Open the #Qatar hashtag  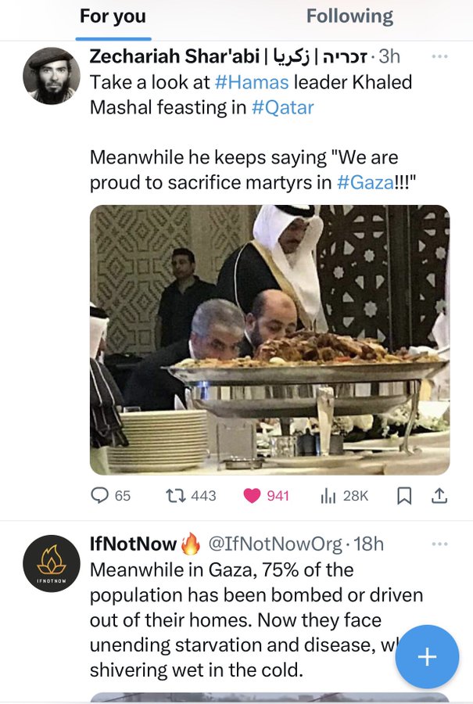point(282,108)
